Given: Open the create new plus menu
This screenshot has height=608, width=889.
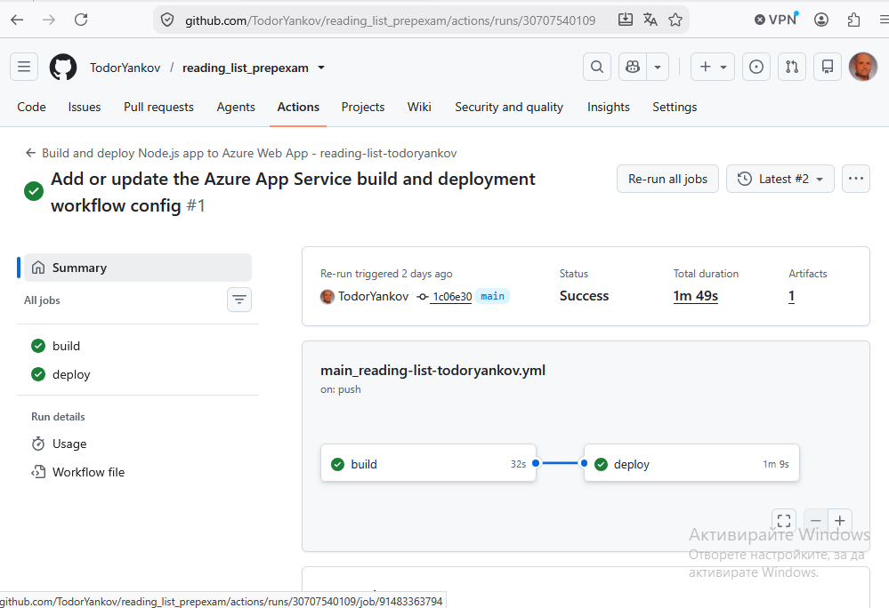Looking at the screenshot, I should [x=713, y=67].
